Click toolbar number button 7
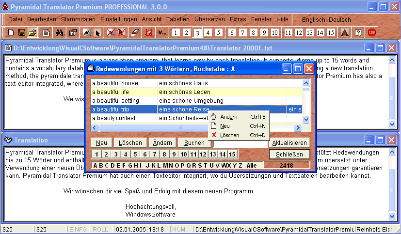The height and width of the screenshot is (234, 401). 243,32
